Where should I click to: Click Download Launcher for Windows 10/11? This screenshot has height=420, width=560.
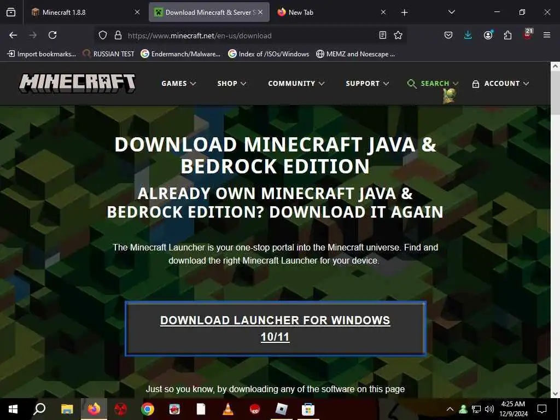[x=275, y=329]
